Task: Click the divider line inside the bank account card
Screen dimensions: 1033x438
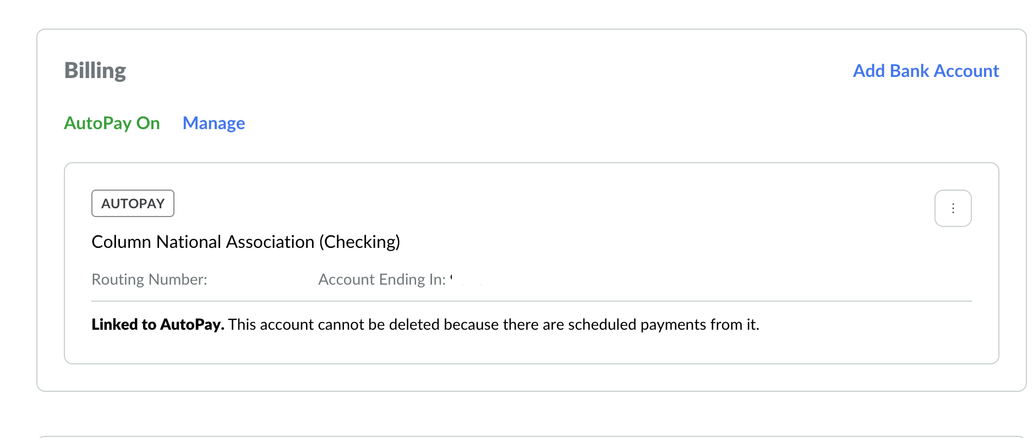Action: point(531,301)
